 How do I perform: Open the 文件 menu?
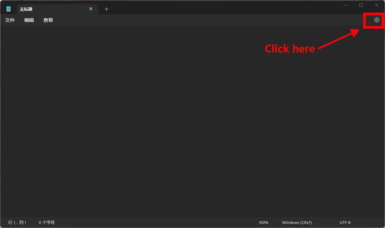coord(10,20)
